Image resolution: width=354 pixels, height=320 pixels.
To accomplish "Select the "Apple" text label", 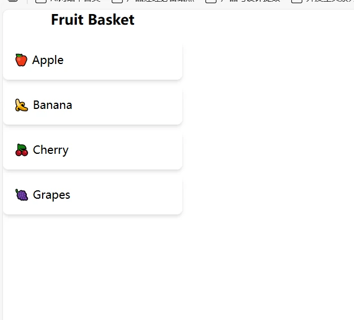I will [48, 60].
